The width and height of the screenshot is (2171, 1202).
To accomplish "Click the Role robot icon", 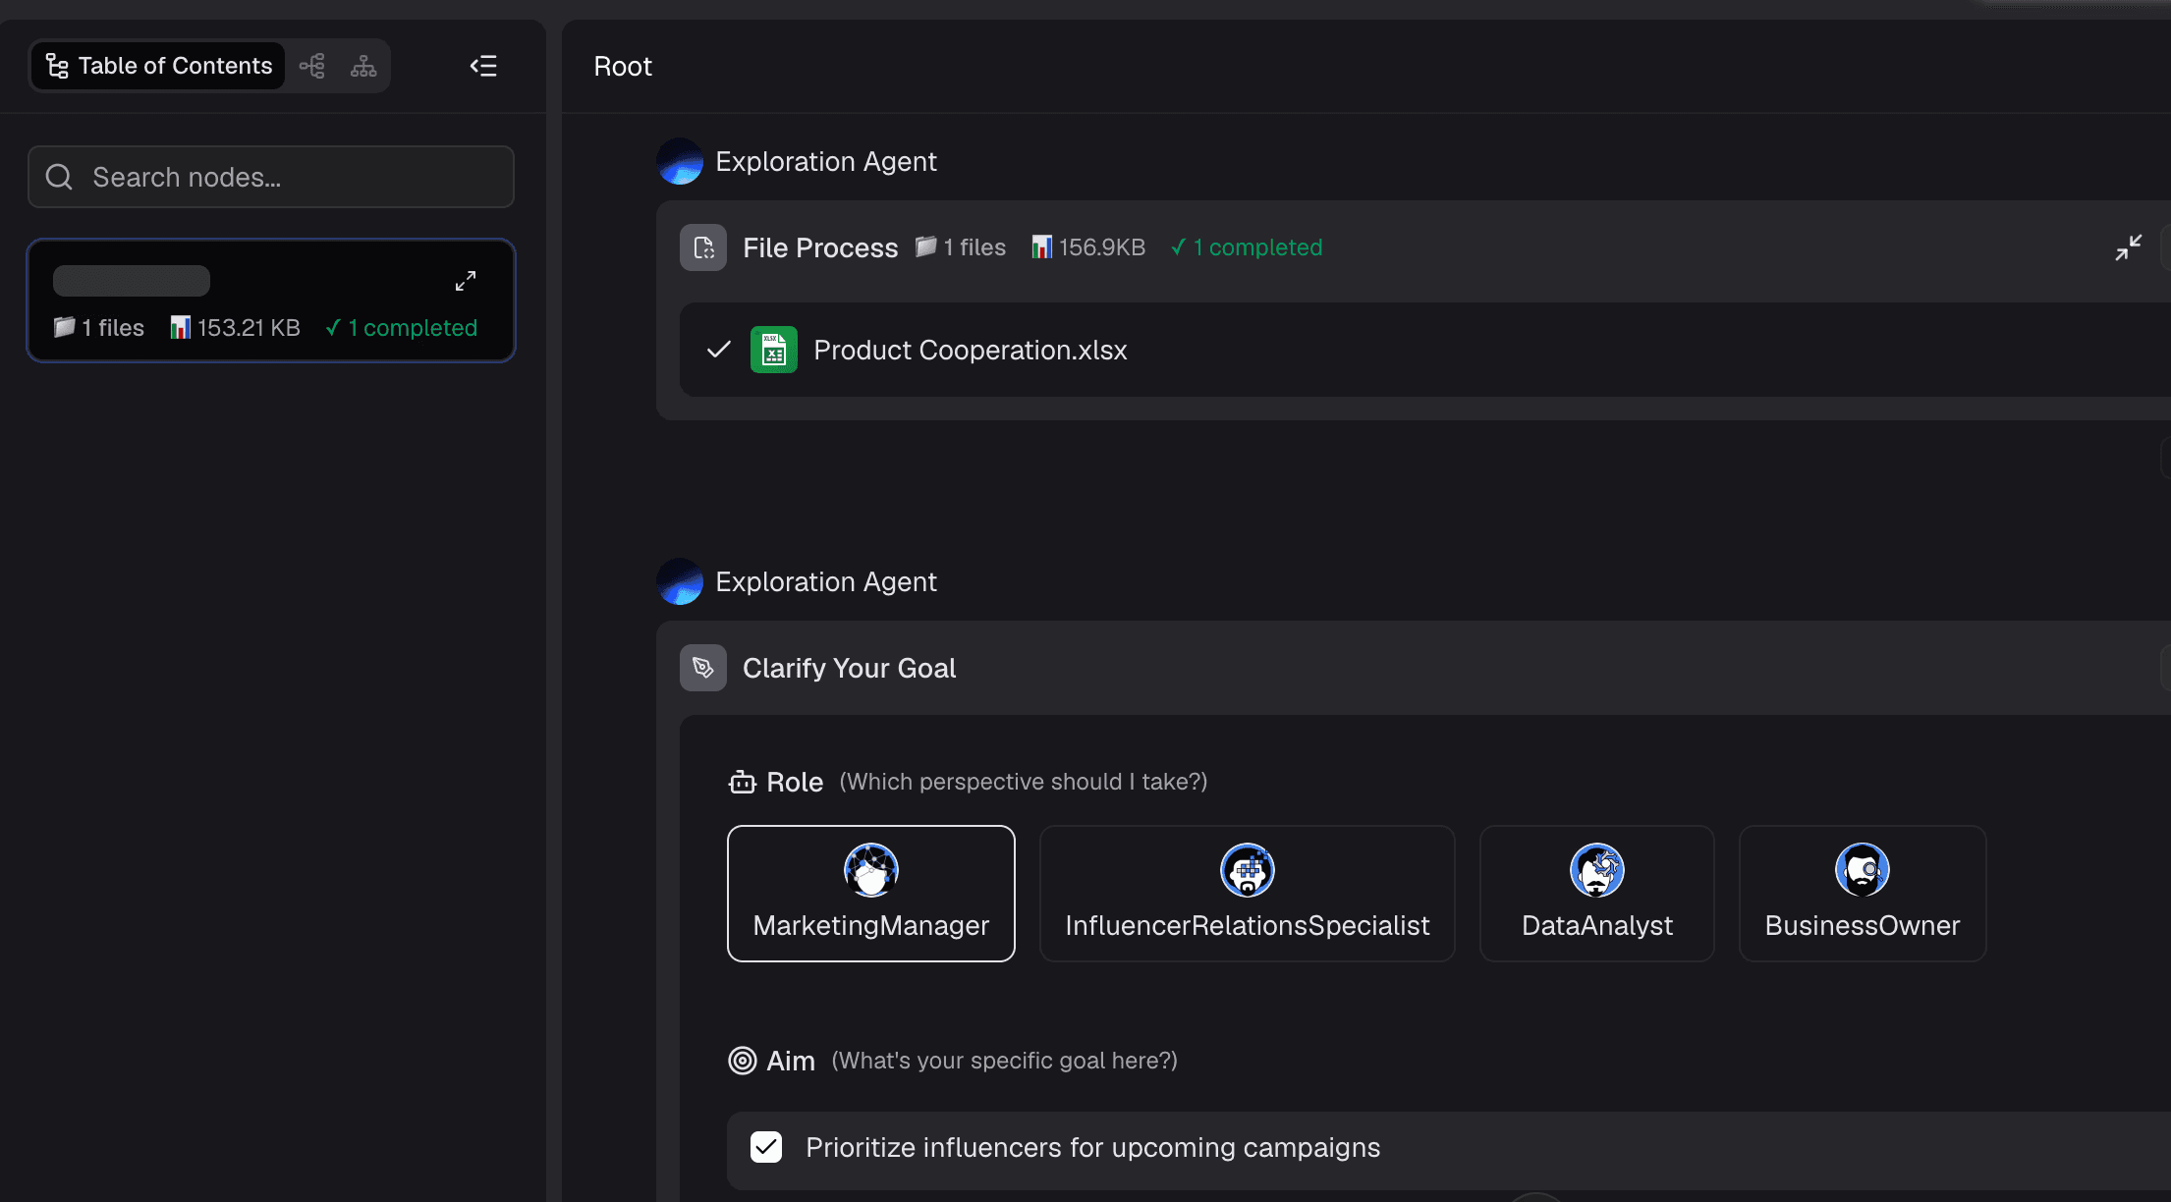I will 743,782.
